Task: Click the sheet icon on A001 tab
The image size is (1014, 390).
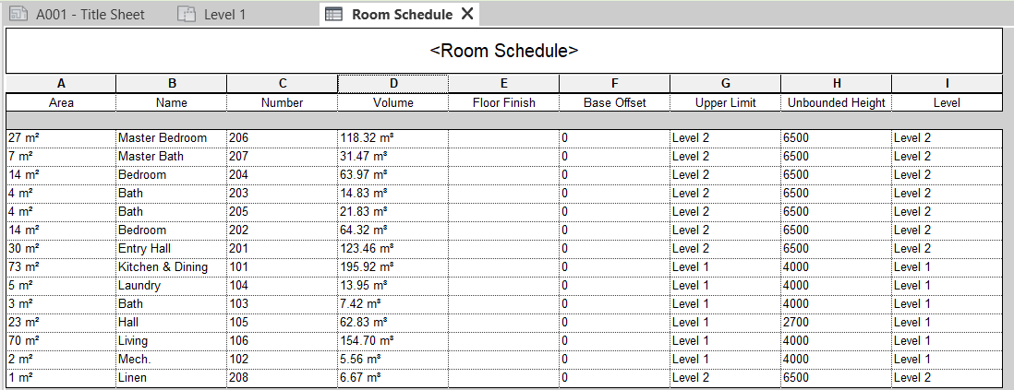Action: click(x=18, y=15)
